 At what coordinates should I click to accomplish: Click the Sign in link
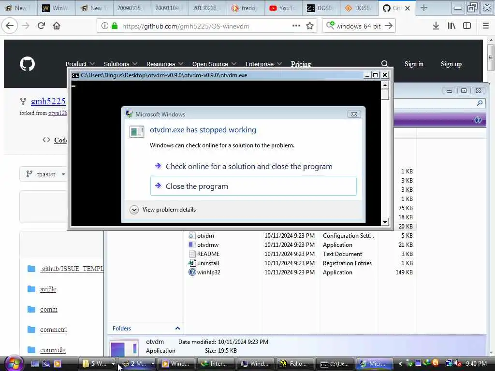pyautogui.click(x=414, y=64)
